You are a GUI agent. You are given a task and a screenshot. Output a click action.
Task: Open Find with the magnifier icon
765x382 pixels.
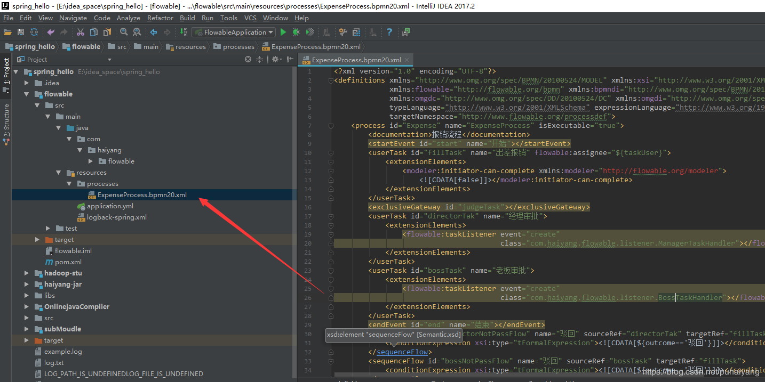click(x=124, y=32)
